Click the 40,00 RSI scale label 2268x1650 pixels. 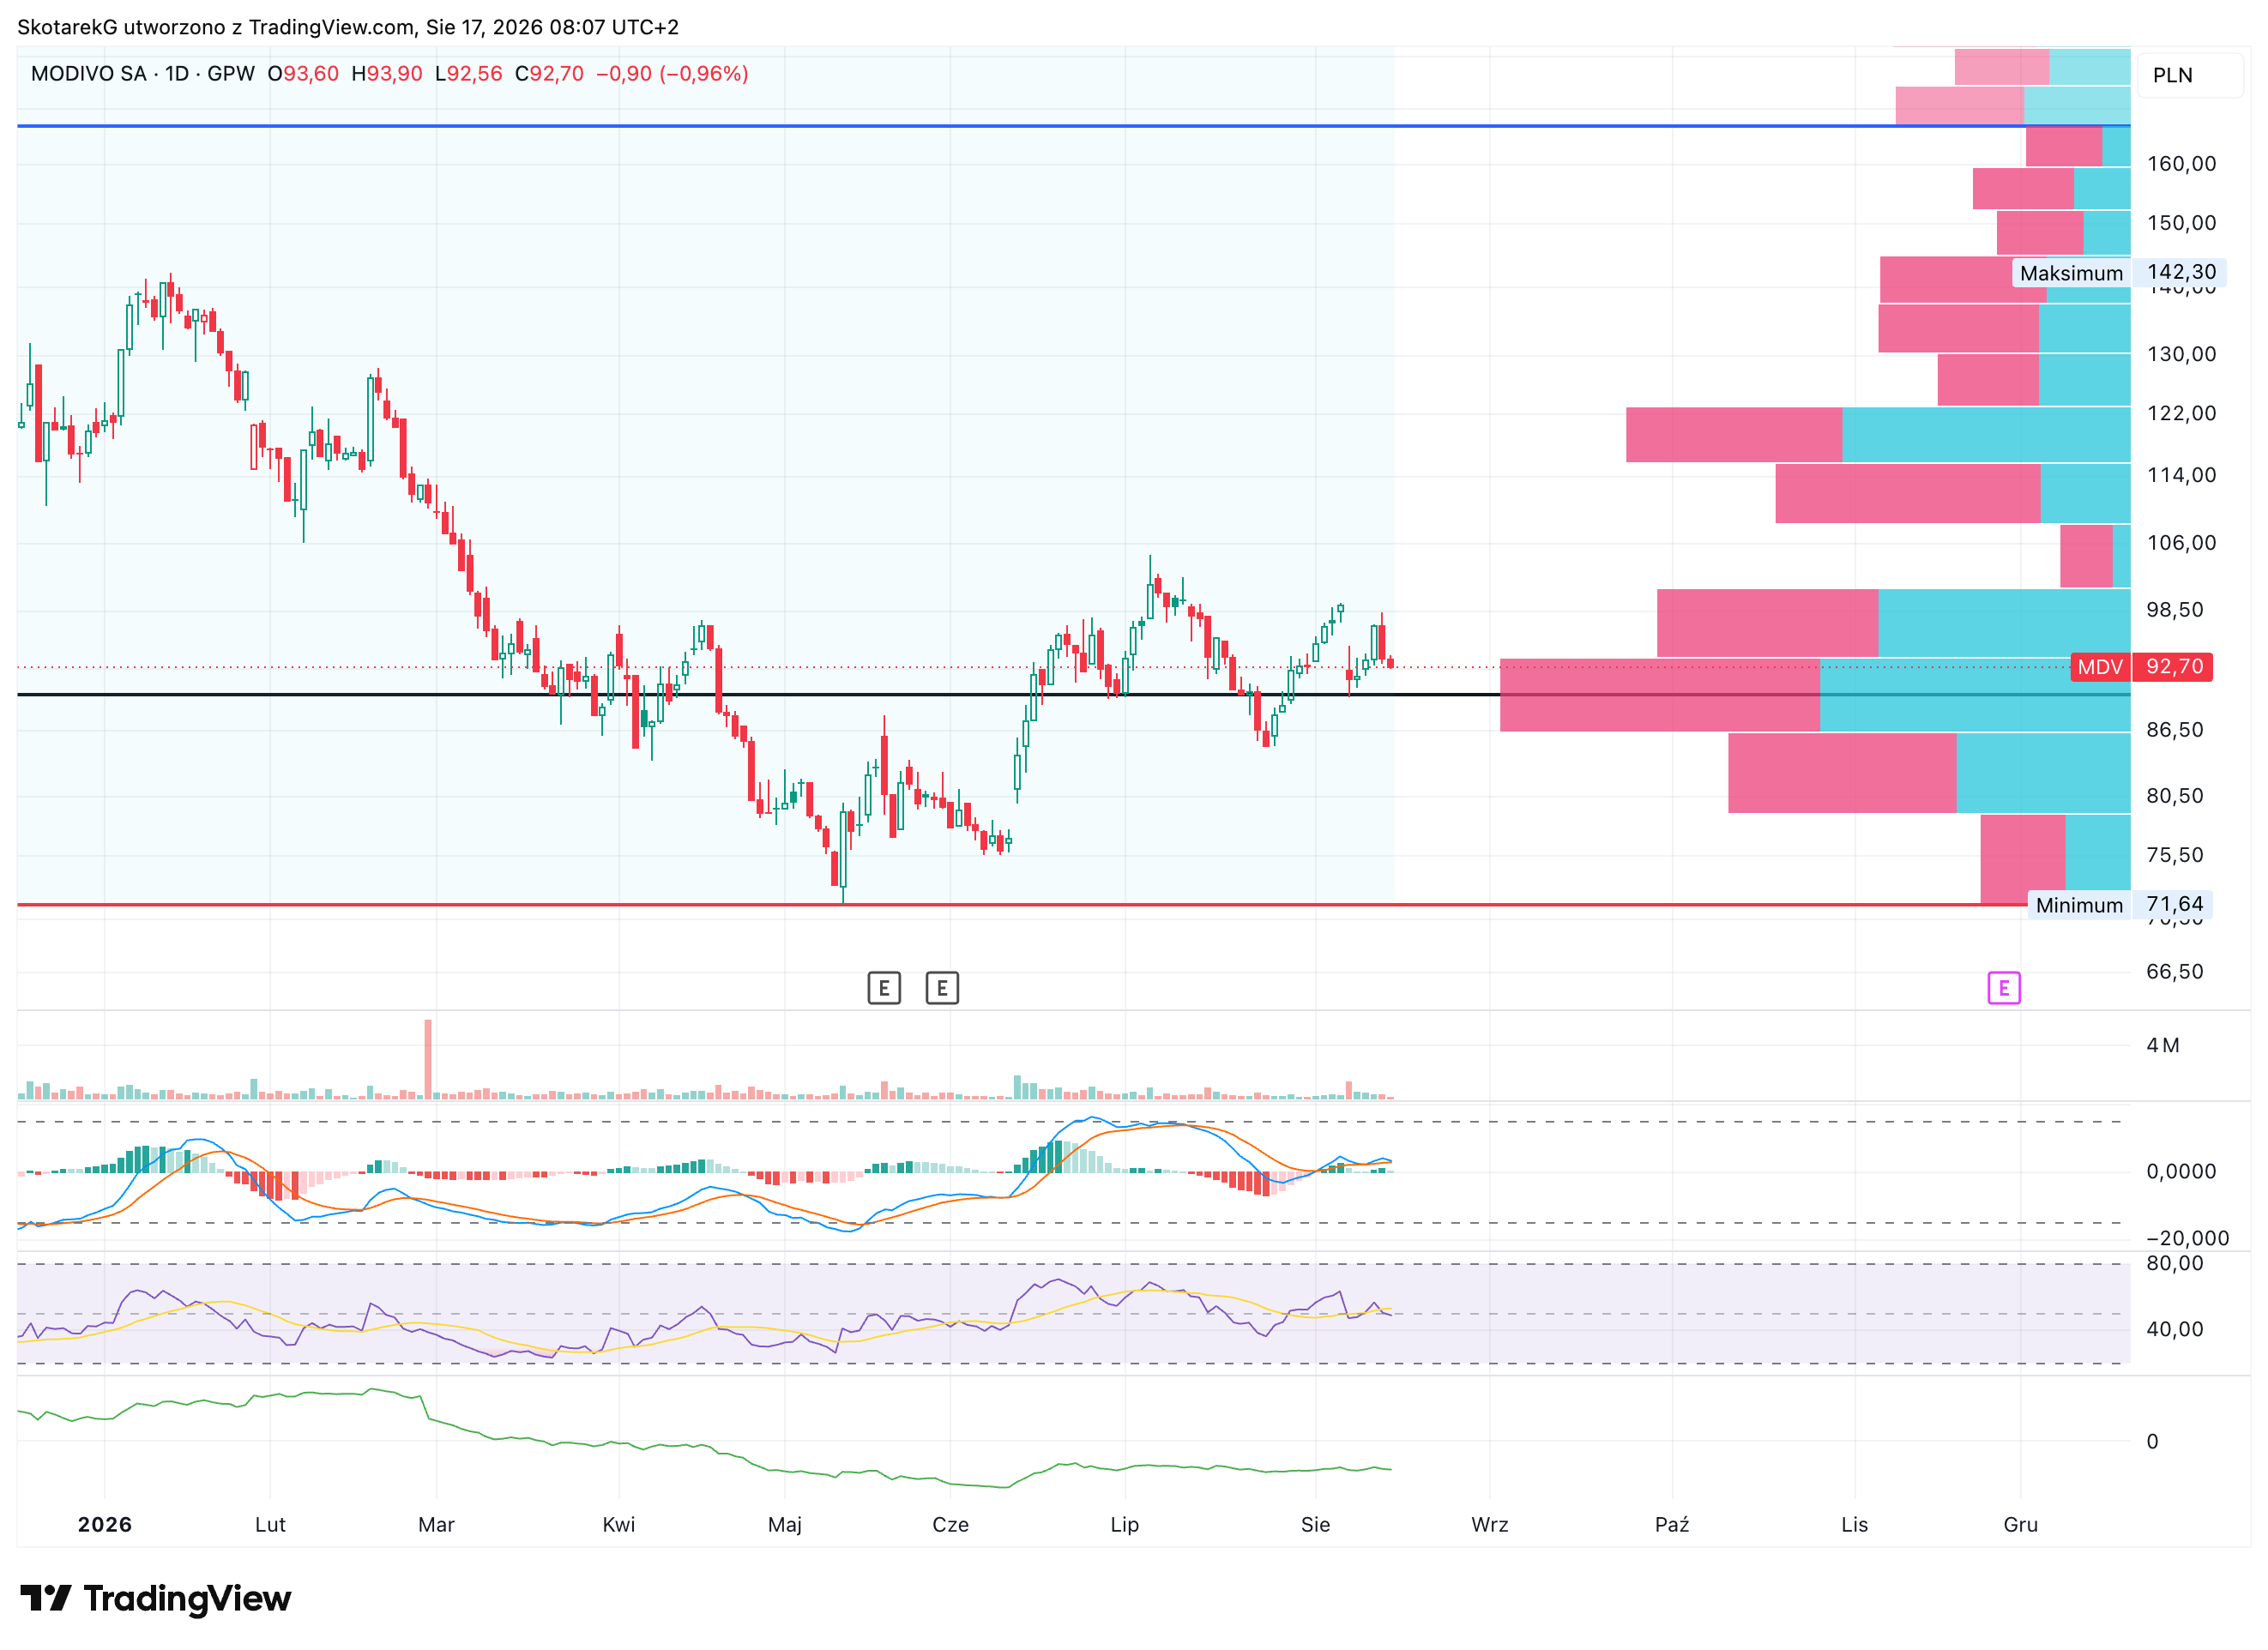2175,1329
